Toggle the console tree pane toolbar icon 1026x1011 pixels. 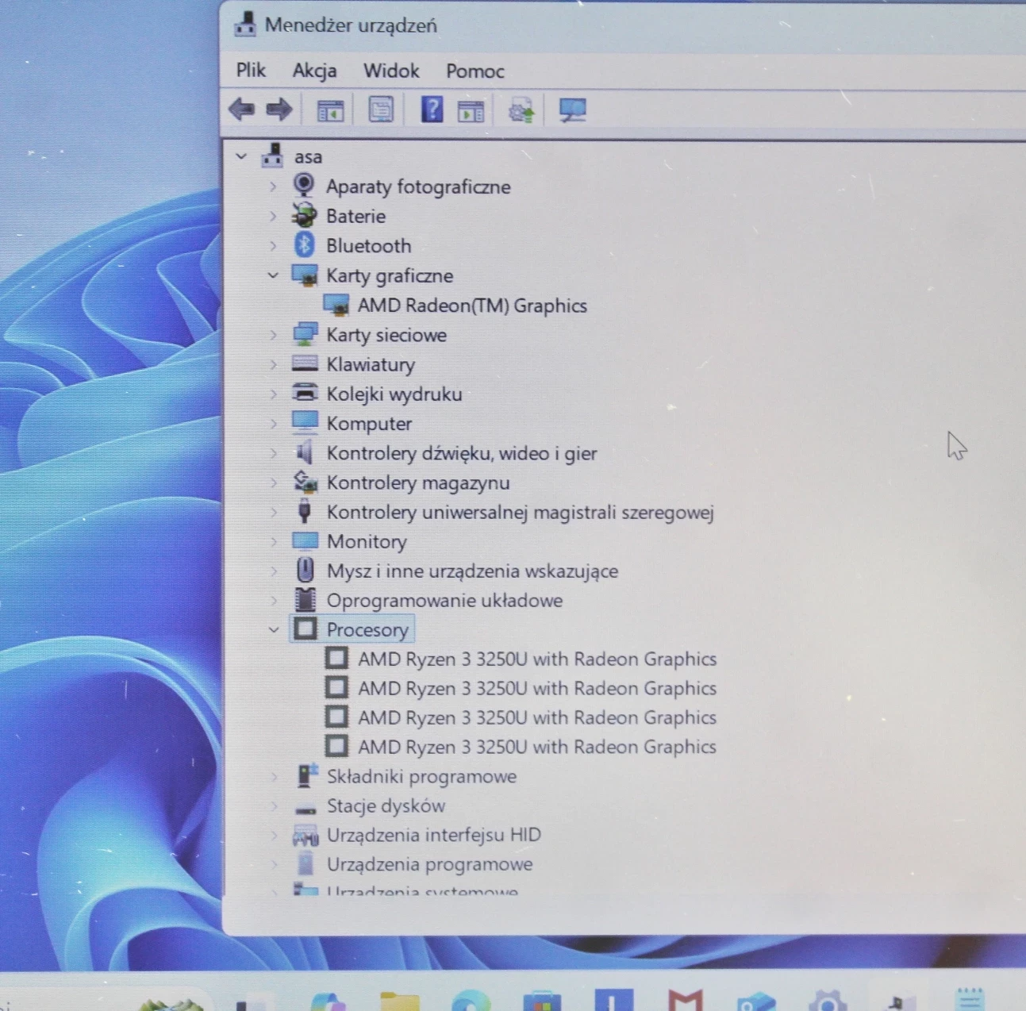(330, 110)
